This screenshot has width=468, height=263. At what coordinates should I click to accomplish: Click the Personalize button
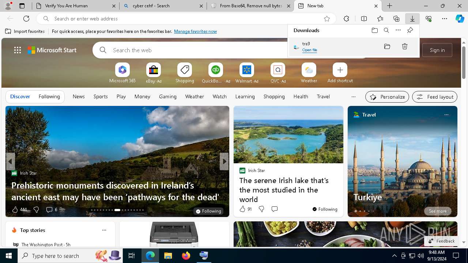(387, 97)
